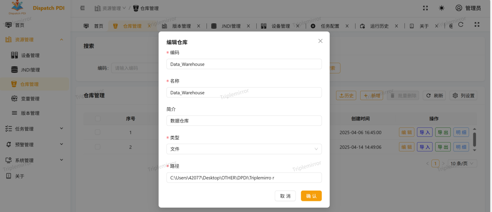Expand the 任务管理 sidebar group

34,129
